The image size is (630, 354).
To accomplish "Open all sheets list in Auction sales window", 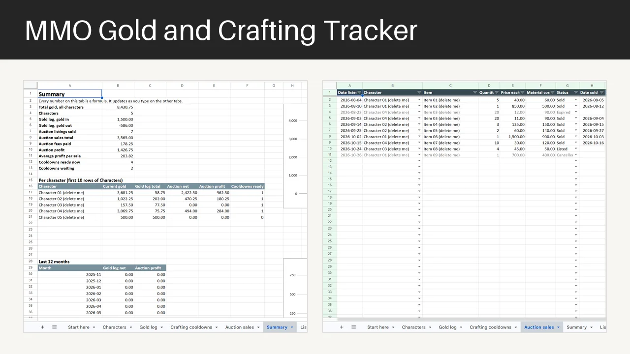I will coord(353,327).
